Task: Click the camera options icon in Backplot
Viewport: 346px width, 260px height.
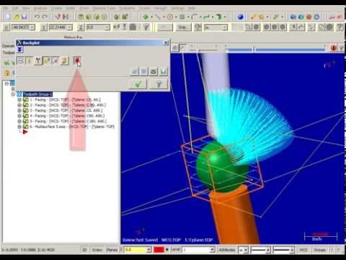Action: pyautogui.click(x=154, y=71)
